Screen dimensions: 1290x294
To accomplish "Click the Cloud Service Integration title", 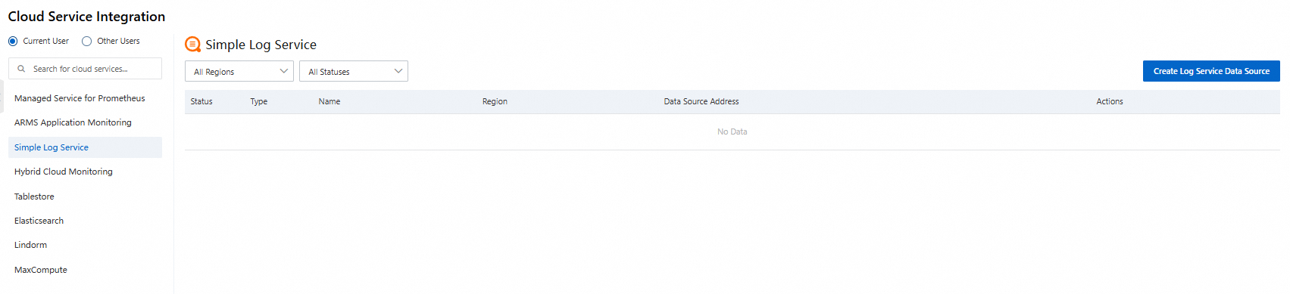I will pyautogui.click(x=86, y=17).
